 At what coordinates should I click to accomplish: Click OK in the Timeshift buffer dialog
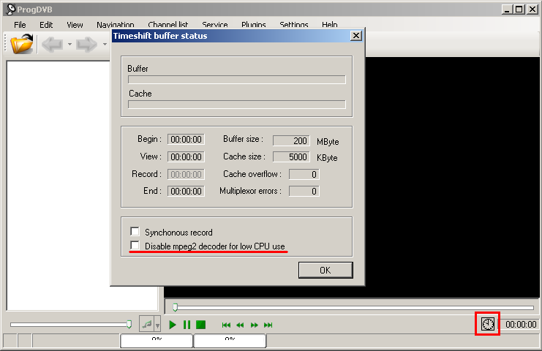[325, 270]
